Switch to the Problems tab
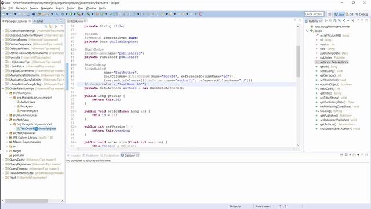Screen dimensions: 371x209 pyautogui.click(x=90, y=156)
